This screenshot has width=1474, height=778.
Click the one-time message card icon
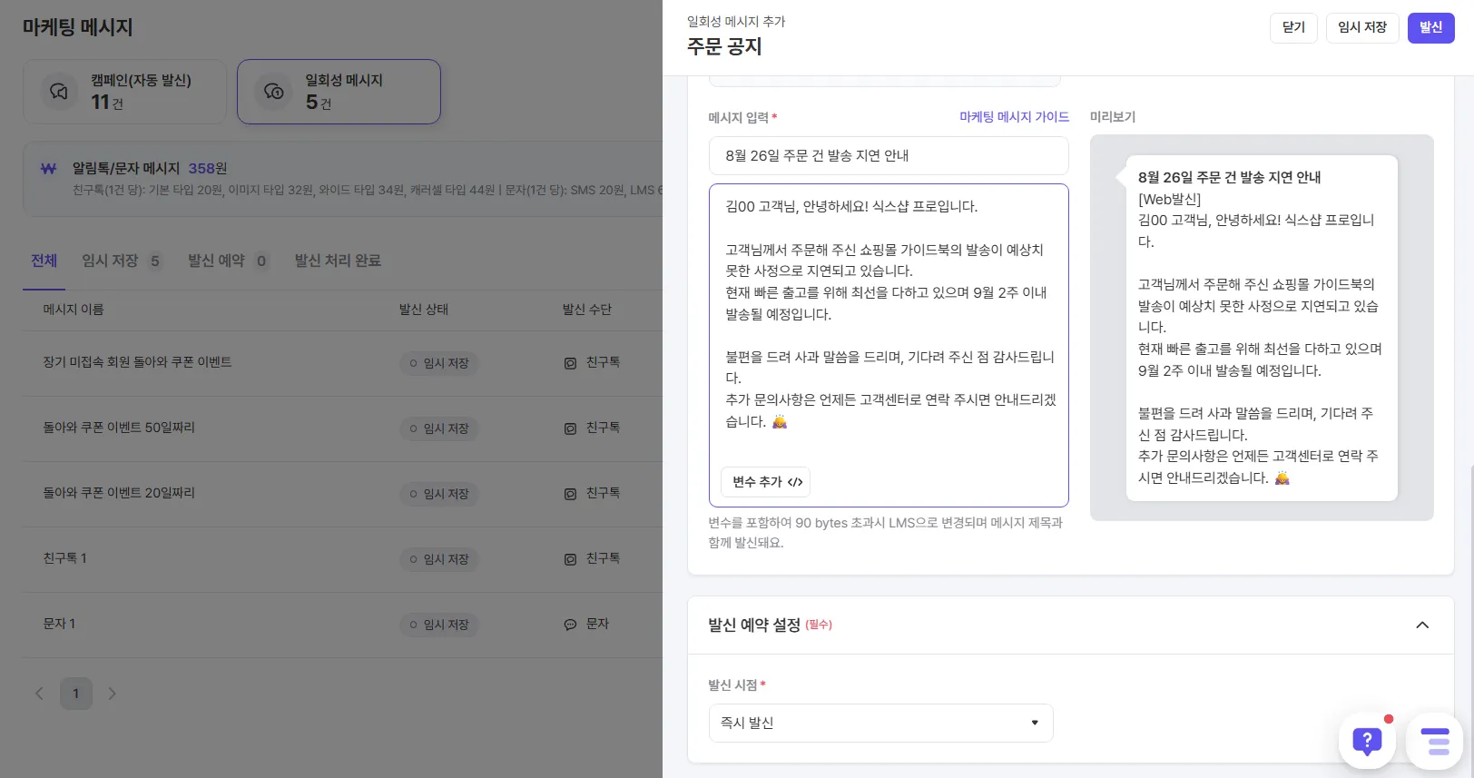tap(273, 92)
